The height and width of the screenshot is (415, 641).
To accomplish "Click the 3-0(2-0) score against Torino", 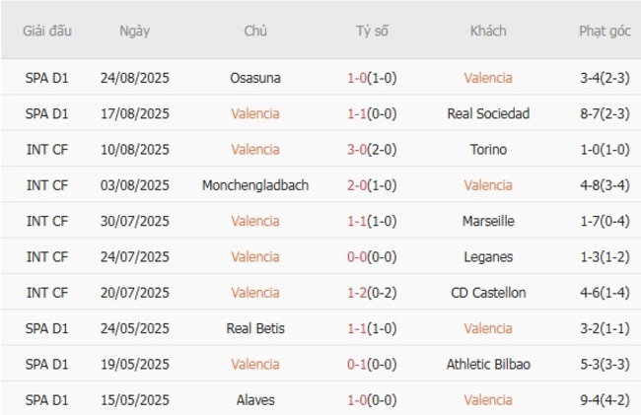I will point(372,150).
